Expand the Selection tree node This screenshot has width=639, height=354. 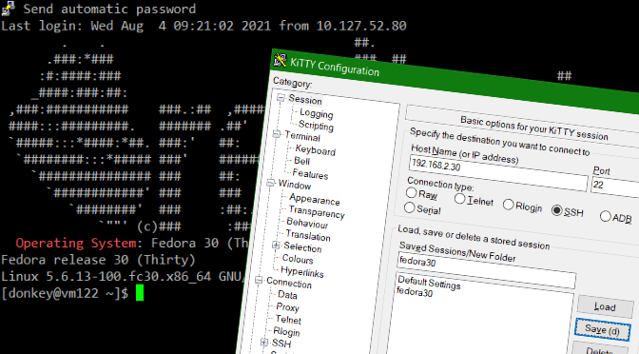[276, 246]
